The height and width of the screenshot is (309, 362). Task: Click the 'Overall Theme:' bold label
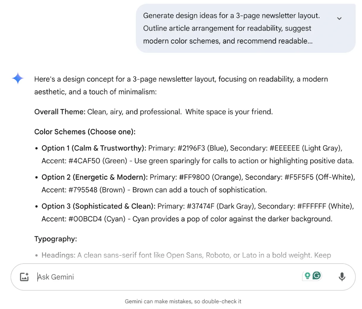60,112
